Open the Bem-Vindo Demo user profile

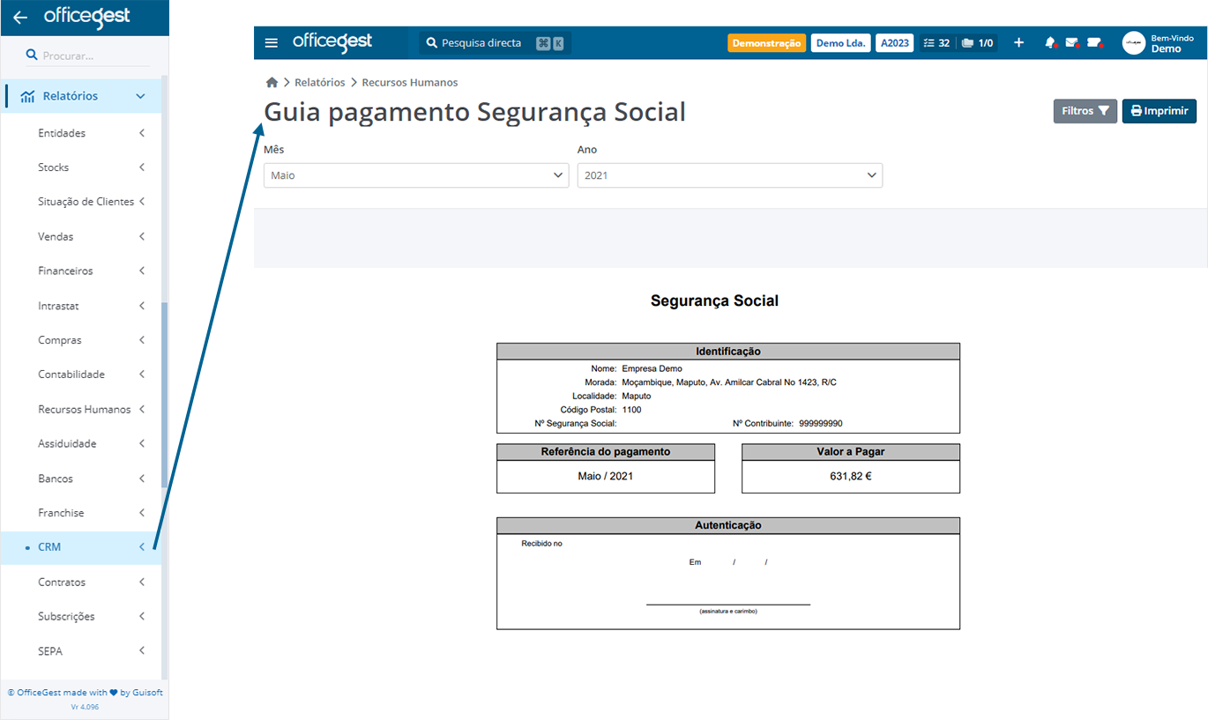[x=1159, y=43]
